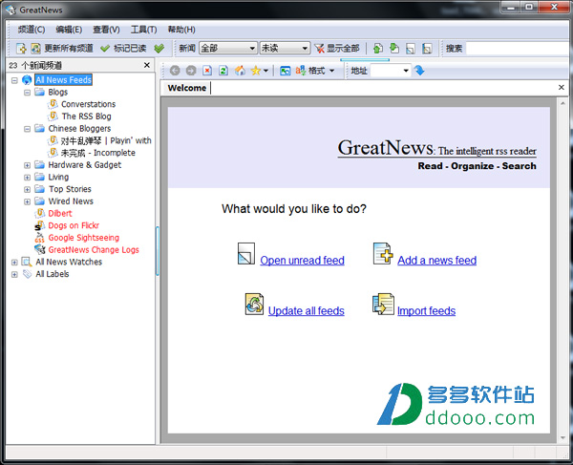Close the Welcome tab with its X

pos(562,87)
